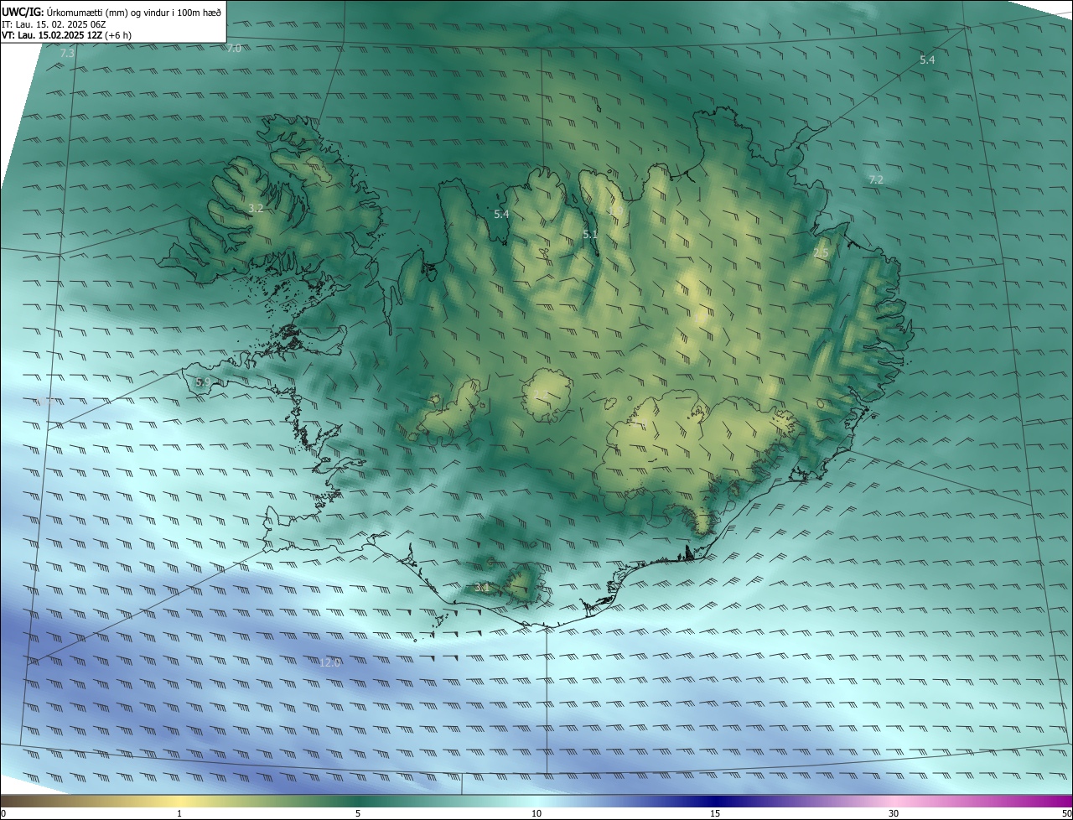The height and width of the screenshot is (820, 1073).
Task: Select the initial time line 'IT: Lau. 15. 02. 2025 06Z'
Action: (x=54, y=23)
